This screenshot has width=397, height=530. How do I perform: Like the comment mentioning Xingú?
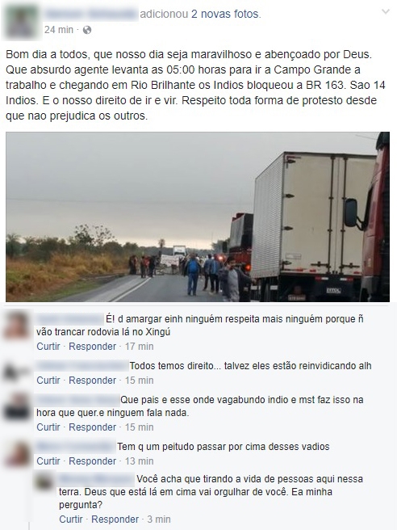(48, 347)
